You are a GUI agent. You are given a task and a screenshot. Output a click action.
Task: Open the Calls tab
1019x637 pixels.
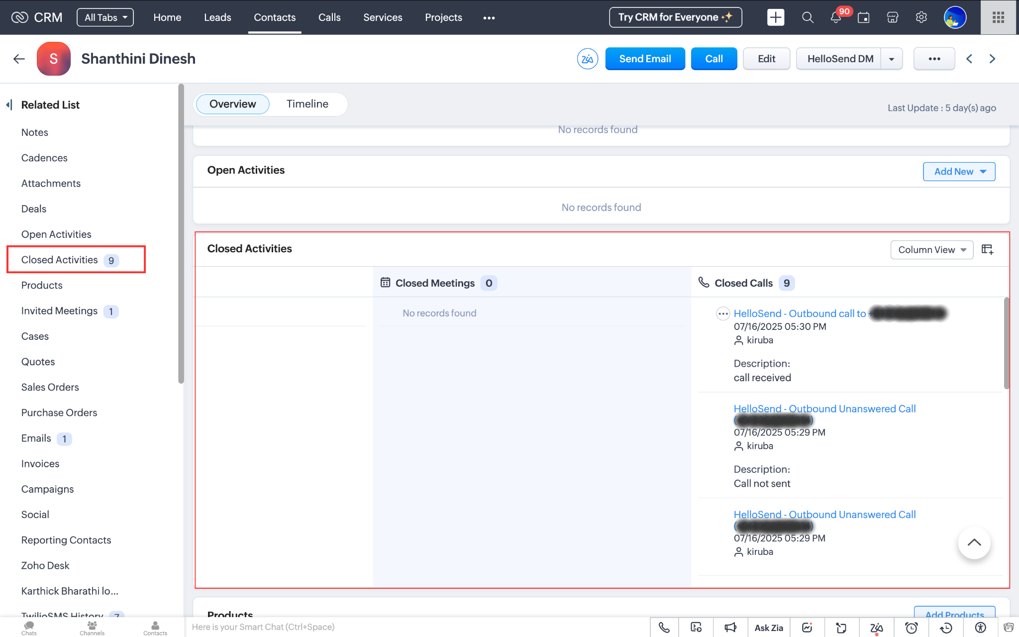pos(329,17)
